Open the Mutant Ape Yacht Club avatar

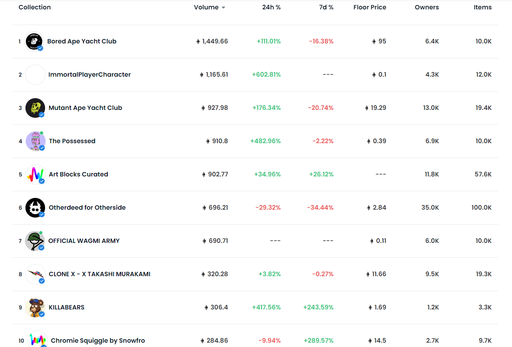(x=35, y=108)
